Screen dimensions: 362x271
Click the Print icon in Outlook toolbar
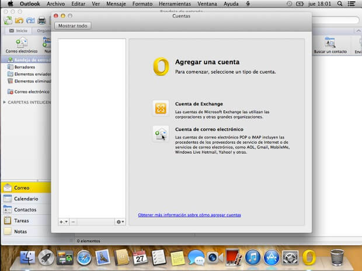[x=42, y=20]
